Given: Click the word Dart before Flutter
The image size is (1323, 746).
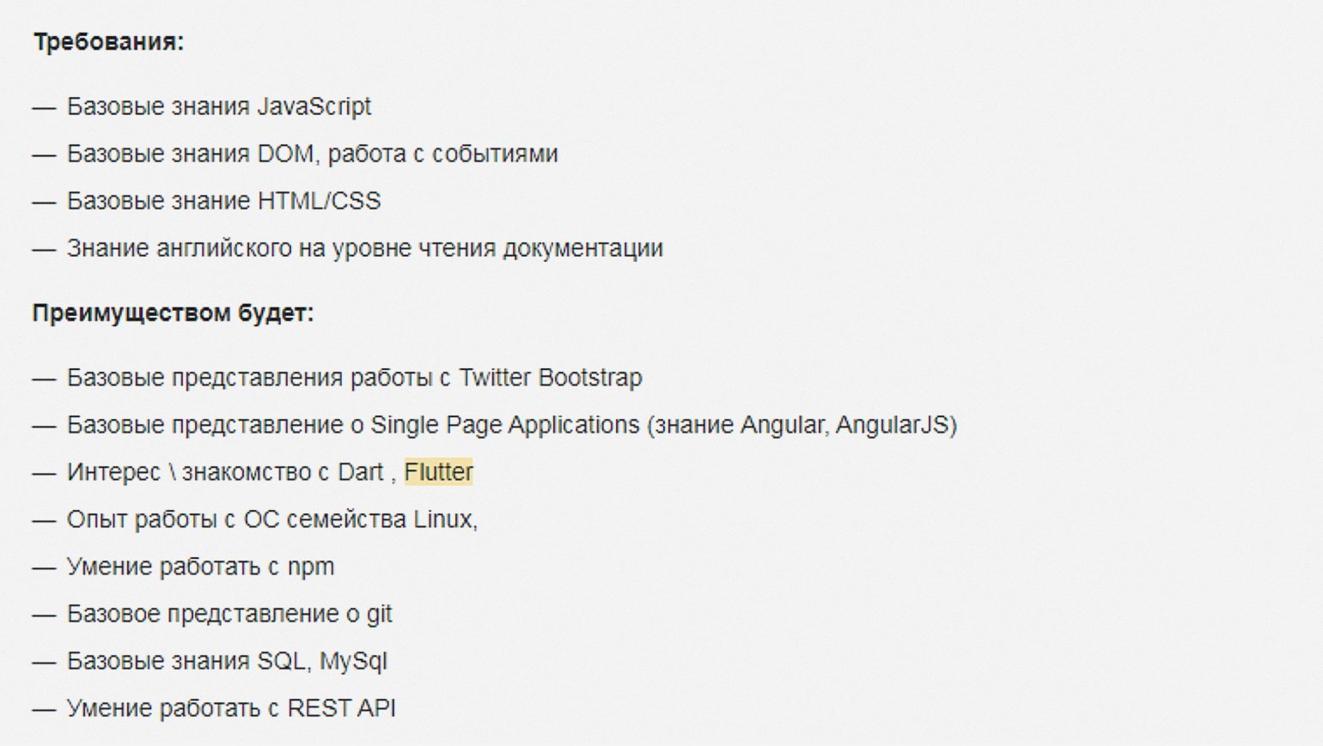Looking at the screenshot, I should (360, 472).
